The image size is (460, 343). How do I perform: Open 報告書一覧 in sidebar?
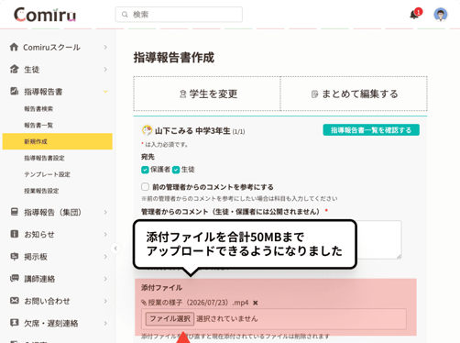pyautogui.click(x=38, y=126)
